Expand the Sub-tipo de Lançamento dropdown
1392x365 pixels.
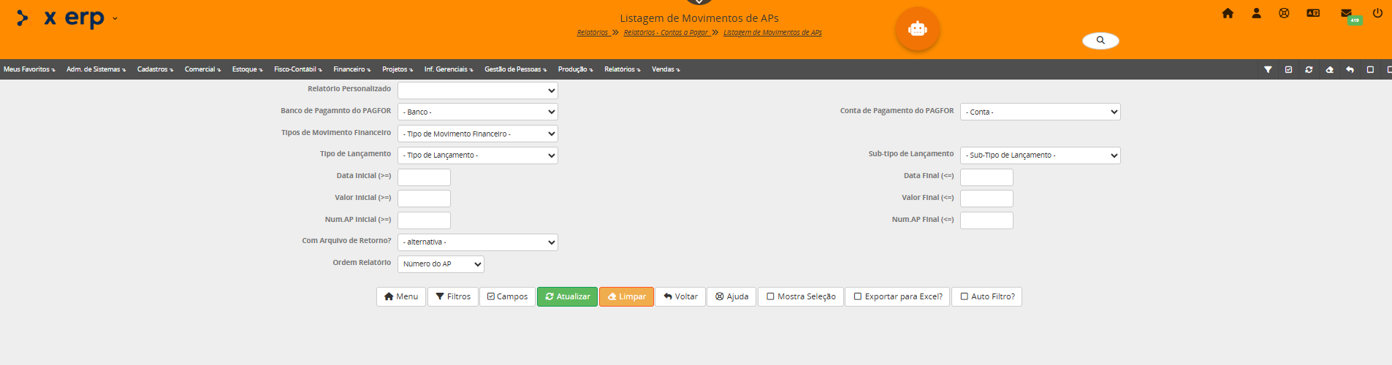pos(1040,155)
